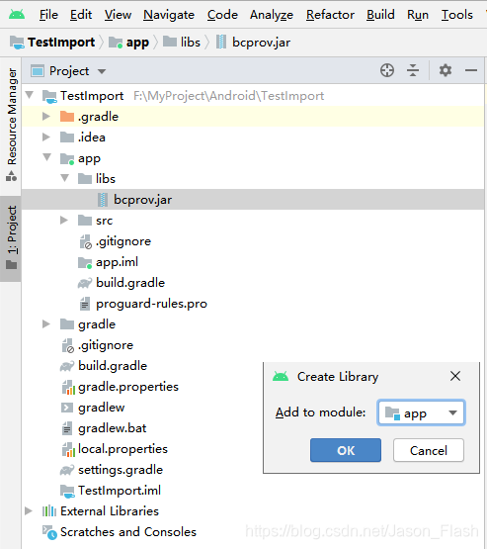Select root build.gradle file name
This screenshot has width=487, height=549.
pyautogui.click(x=113, y=366)
